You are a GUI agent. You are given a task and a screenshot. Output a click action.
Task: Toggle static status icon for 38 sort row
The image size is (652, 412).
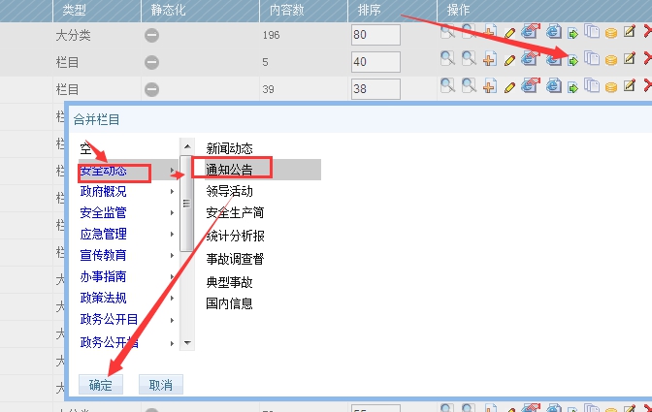151,87
